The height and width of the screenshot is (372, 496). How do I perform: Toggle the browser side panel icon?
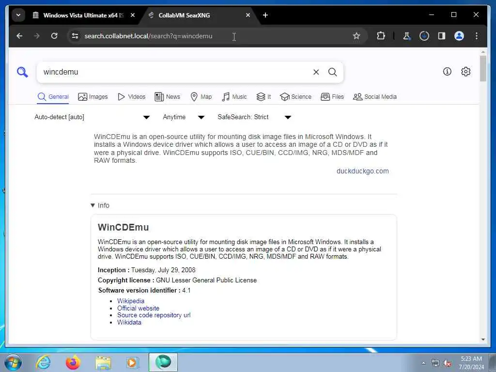(442, 36)
